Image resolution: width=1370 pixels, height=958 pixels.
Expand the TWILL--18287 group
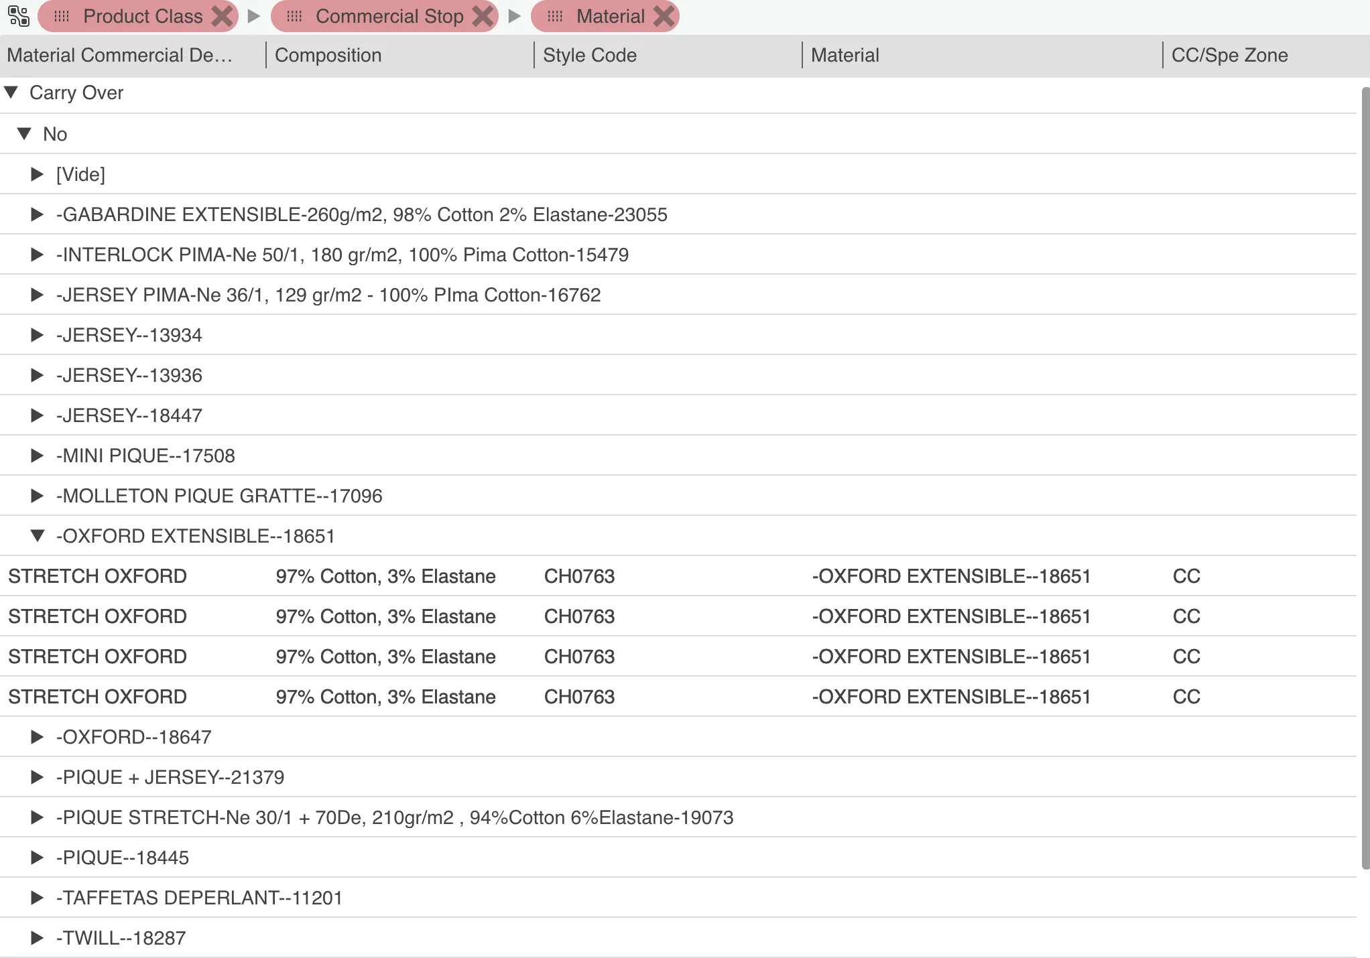(38, 938)
